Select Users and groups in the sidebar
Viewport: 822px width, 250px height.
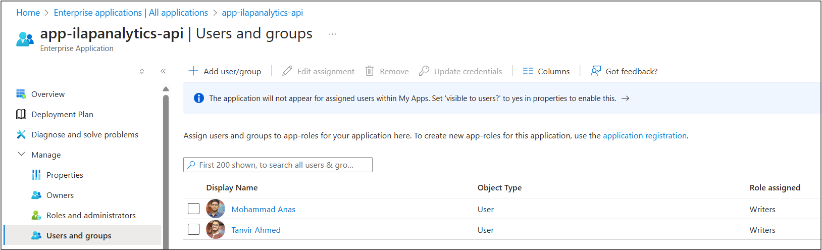tap(82, 235)
